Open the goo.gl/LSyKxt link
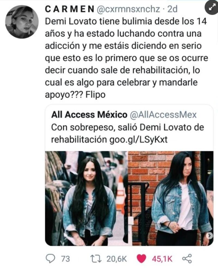218x268 pixels. (138, 140)
